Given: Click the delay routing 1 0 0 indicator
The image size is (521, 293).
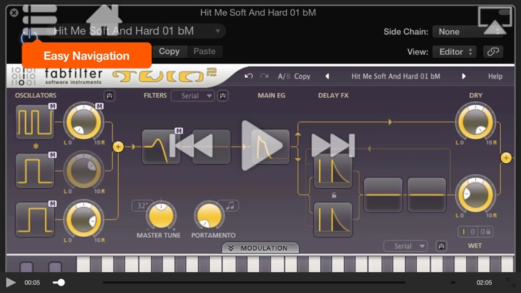Looking at the screenshot, I should [x=475, y=231].
